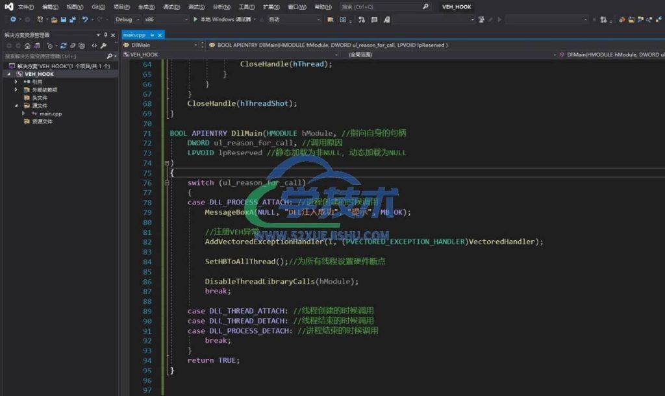Open the x86 platform dropdown
Screen dimensions: 665x396
click(x=164, y=19)
